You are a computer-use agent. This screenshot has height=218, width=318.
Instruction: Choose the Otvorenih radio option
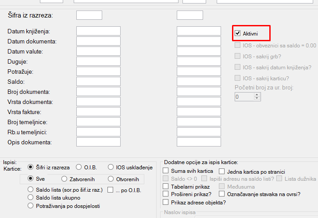coord(111,179)
